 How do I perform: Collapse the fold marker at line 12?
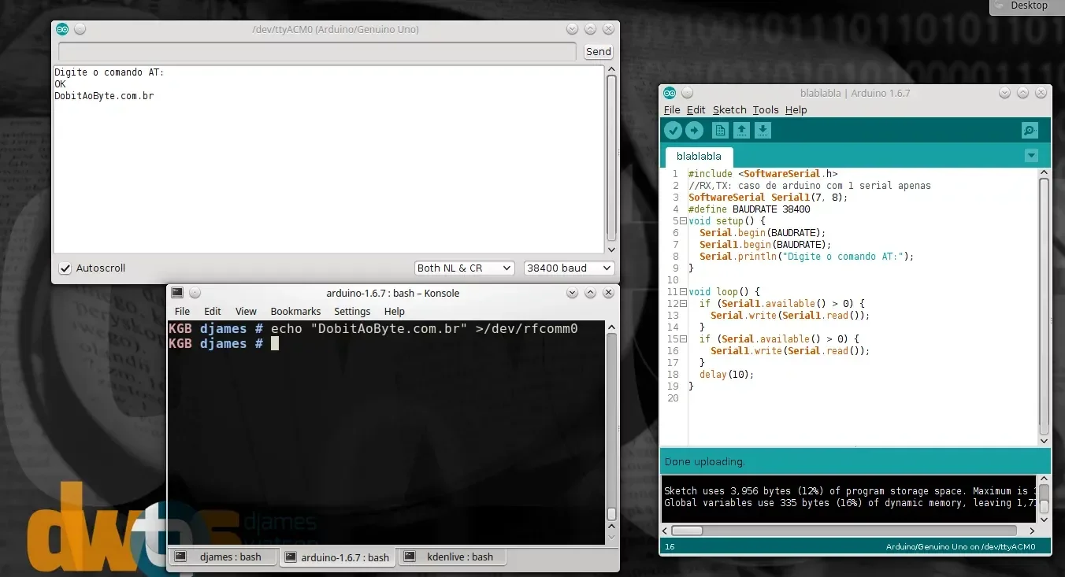(682, 304)
